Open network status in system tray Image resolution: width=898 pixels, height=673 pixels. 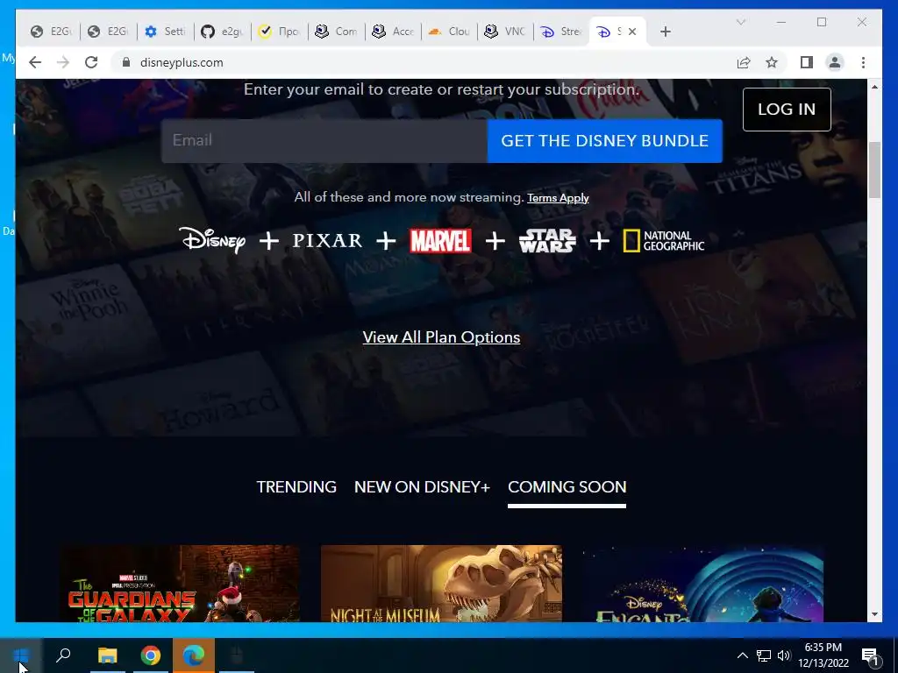coord(764,655)
